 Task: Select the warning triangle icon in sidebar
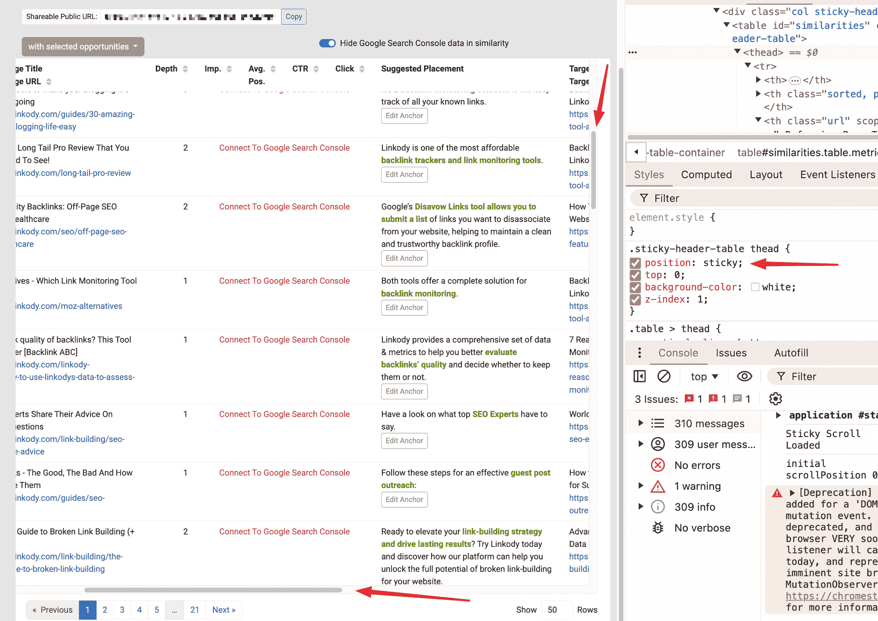click(x=658, y=486)
